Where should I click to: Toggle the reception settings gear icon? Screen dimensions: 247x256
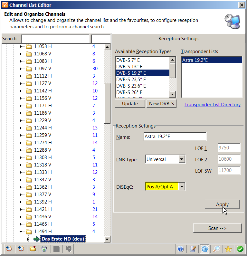(x=204, y=249)
